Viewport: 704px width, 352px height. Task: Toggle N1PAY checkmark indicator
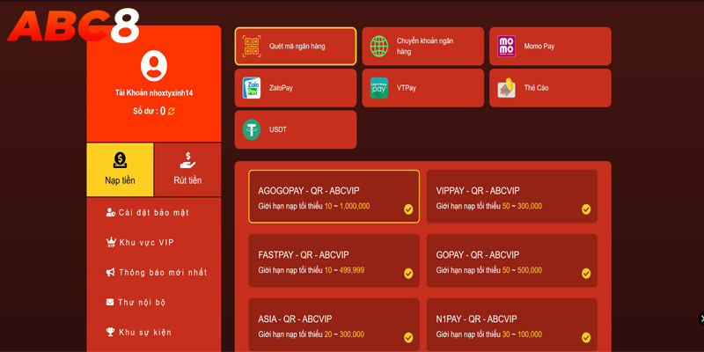coord(586,338)
